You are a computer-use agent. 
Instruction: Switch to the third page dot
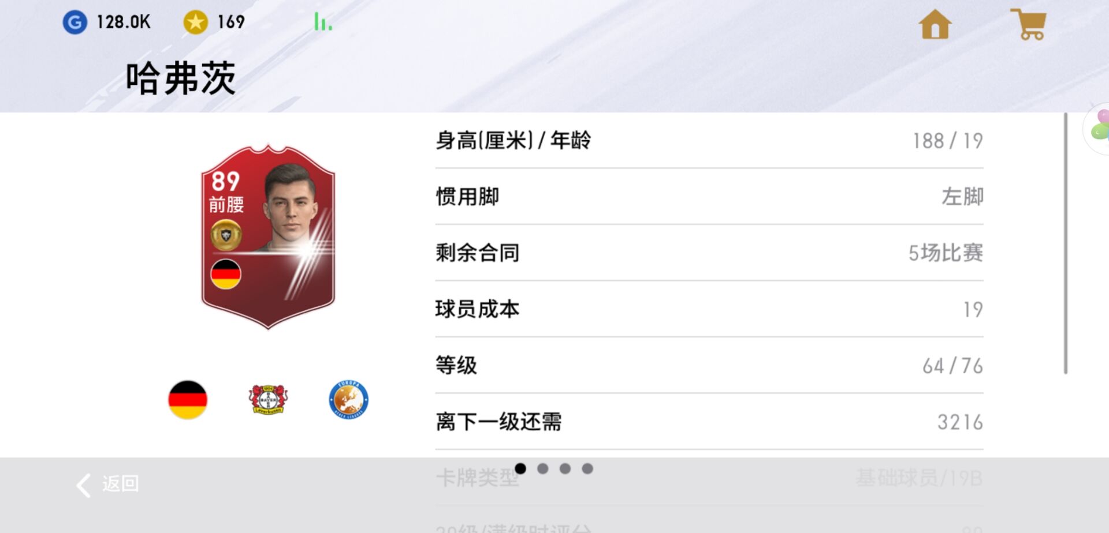pyautogui.click(x=565, y=468)
